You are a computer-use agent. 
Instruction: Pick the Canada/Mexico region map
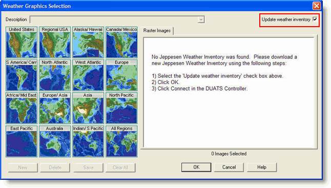coord(121,43)
